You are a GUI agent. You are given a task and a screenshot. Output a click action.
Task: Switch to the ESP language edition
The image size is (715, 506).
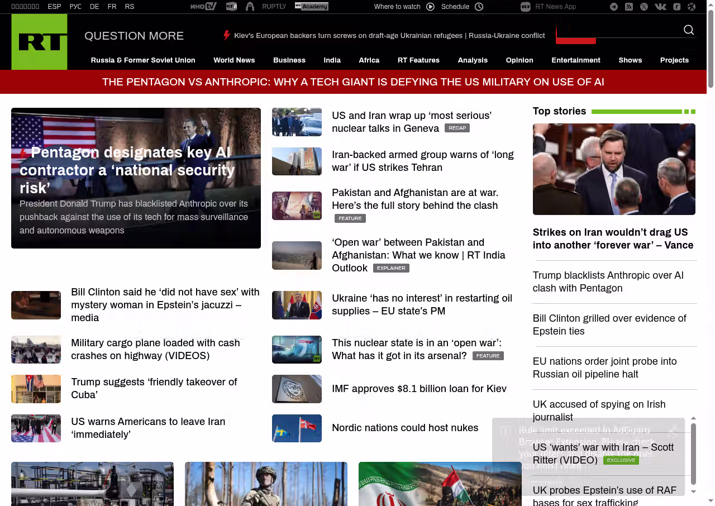click(x=54, y=7)
